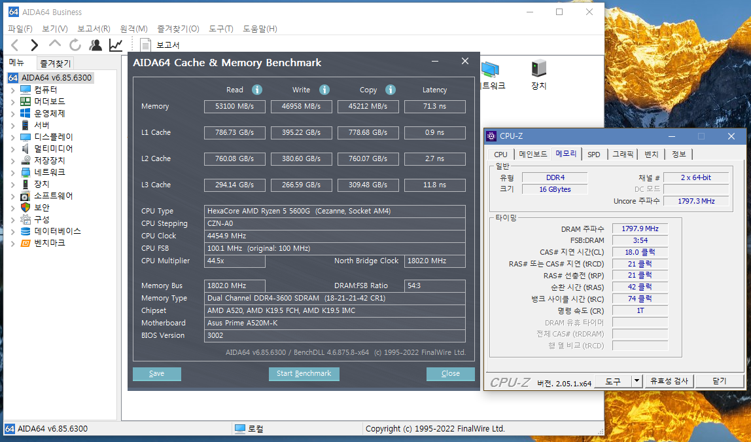Open the 보고서(R) menu
This screenshot has width=751, height=442.
point(94,29)
